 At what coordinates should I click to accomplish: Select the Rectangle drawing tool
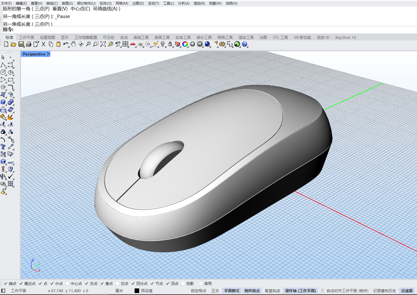click(11, 80)
